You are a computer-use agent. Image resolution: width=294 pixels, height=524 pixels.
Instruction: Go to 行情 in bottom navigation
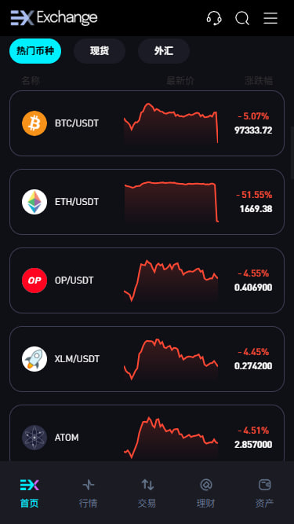point(89,493)
